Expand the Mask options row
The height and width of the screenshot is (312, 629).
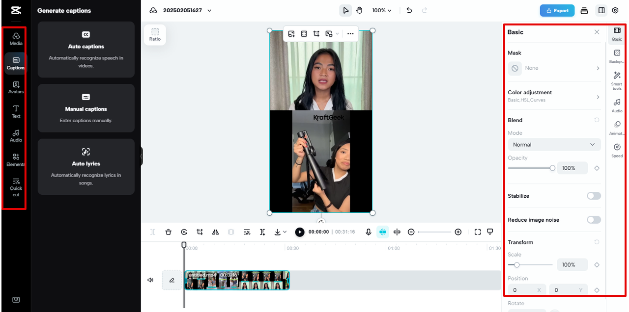[x=554, y=68]
